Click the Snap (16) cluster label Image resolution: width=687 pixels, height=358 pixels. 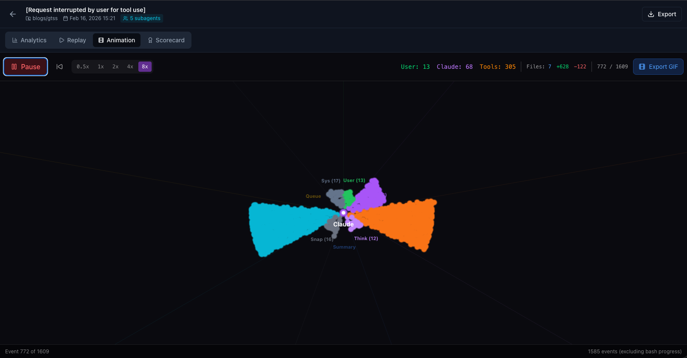click(x=322, y=239)
